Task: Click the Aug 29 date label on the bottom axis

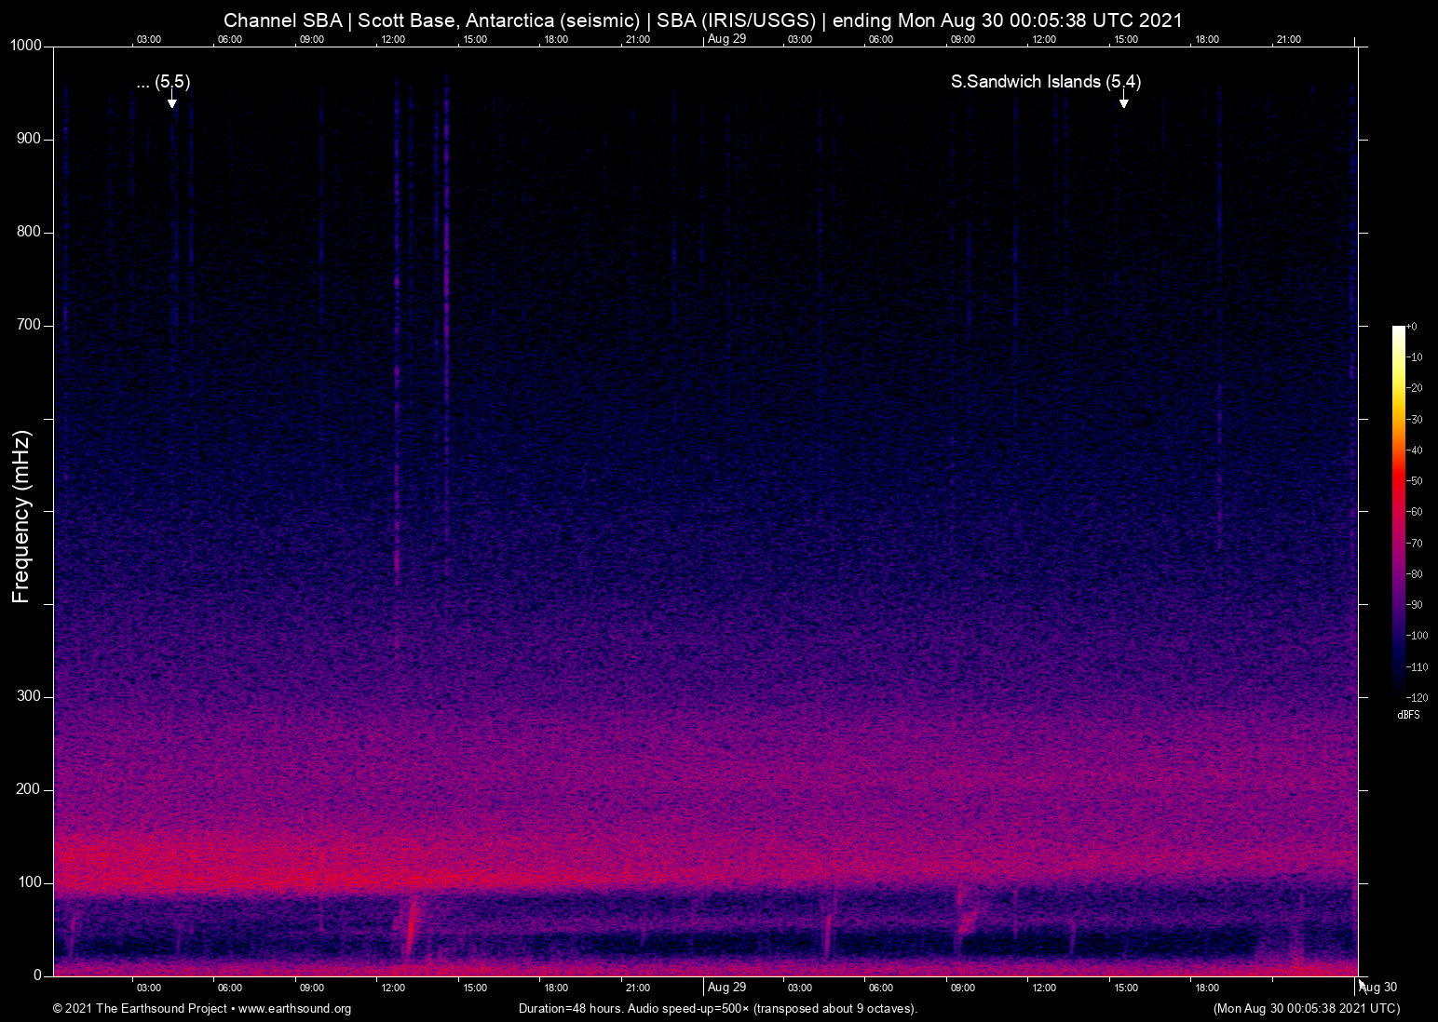Action: click(x=726, y=988)
